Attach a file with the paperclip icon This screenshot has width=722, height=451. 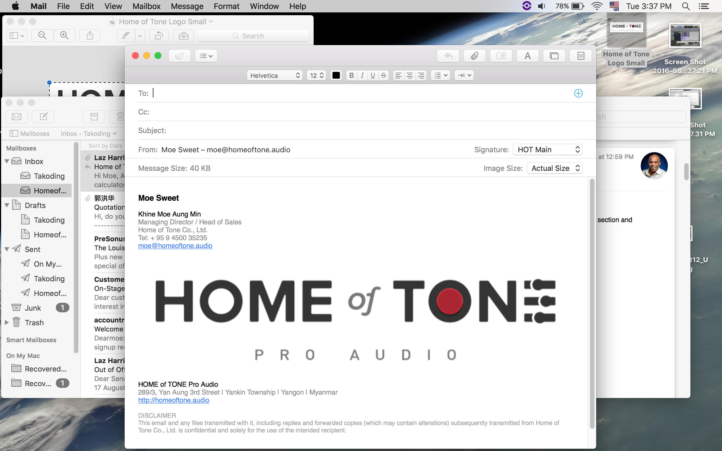coord(474,56)
